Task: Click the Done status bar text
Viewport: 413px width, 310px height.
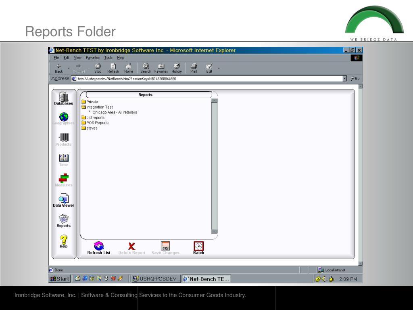Action: coord(59,270)
